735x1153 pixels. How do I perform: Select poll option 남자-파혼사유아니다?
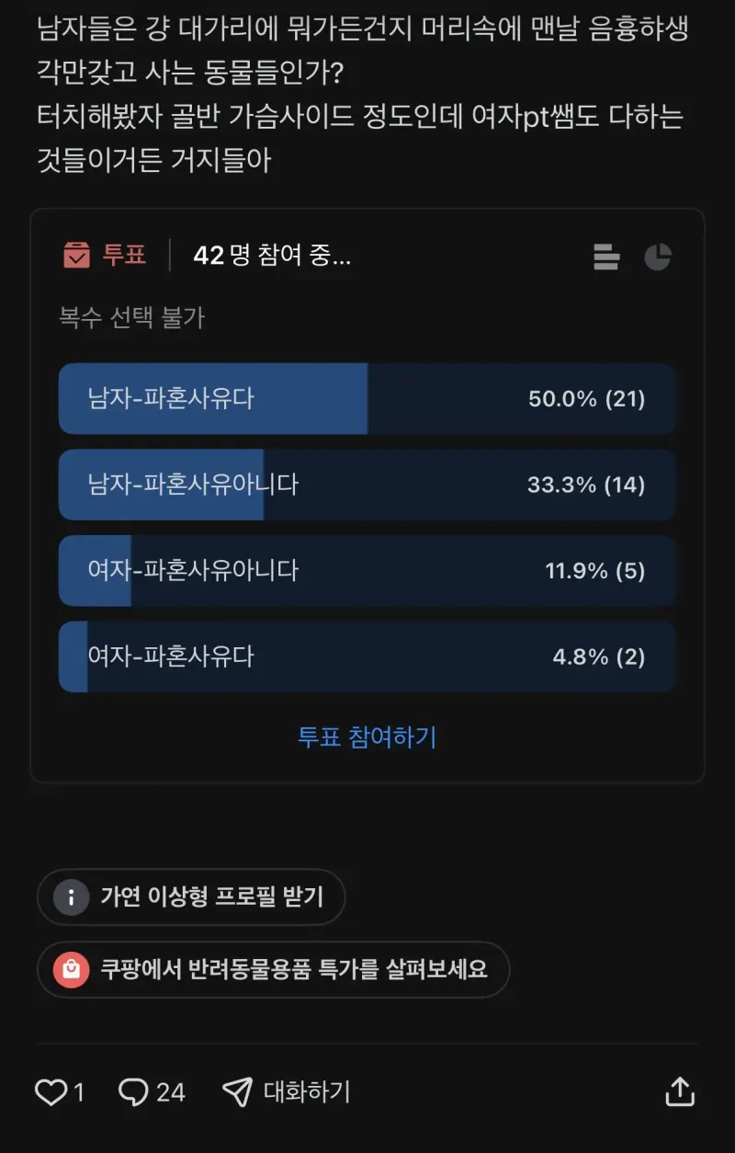(367, 485)
